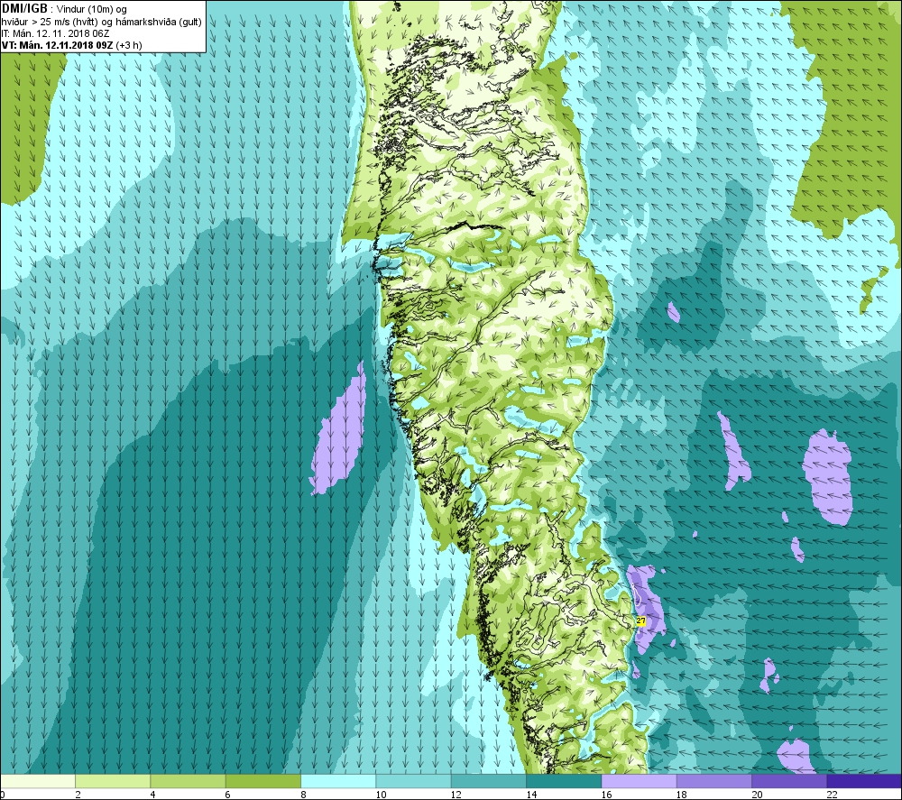Viewport: 902px width, 800px height.
Task: Select the light yellow-green 2–4 legend swatch
Action: click(113, 781)
